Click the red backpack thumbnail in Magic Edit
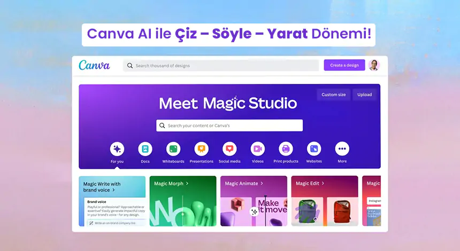This screenshot has width=460, height=251. coord(342,211)
